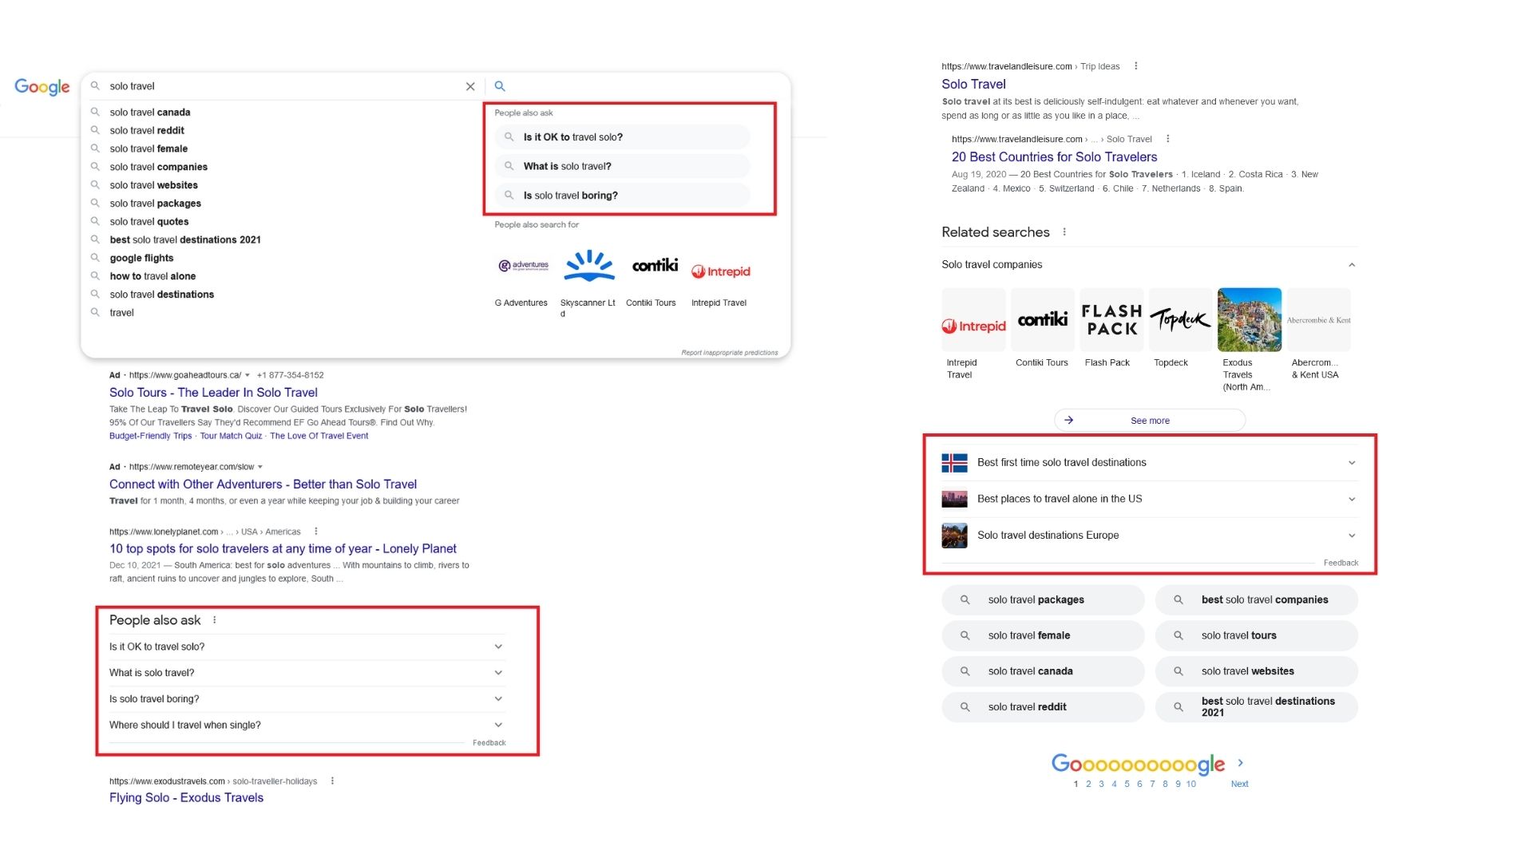
Task: Click the blue search magnifier icon
Action: (500, 86)
